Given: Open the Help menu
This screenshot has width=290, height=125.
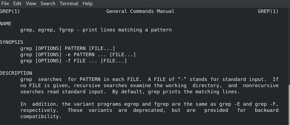Looking at the screenshot, I should coord(88,3).
